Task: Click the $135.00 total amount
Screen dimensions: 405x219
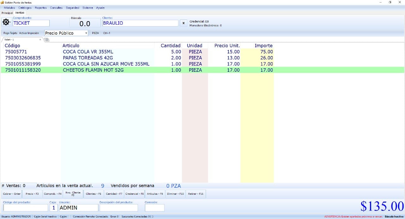Action: click(382, 206)
